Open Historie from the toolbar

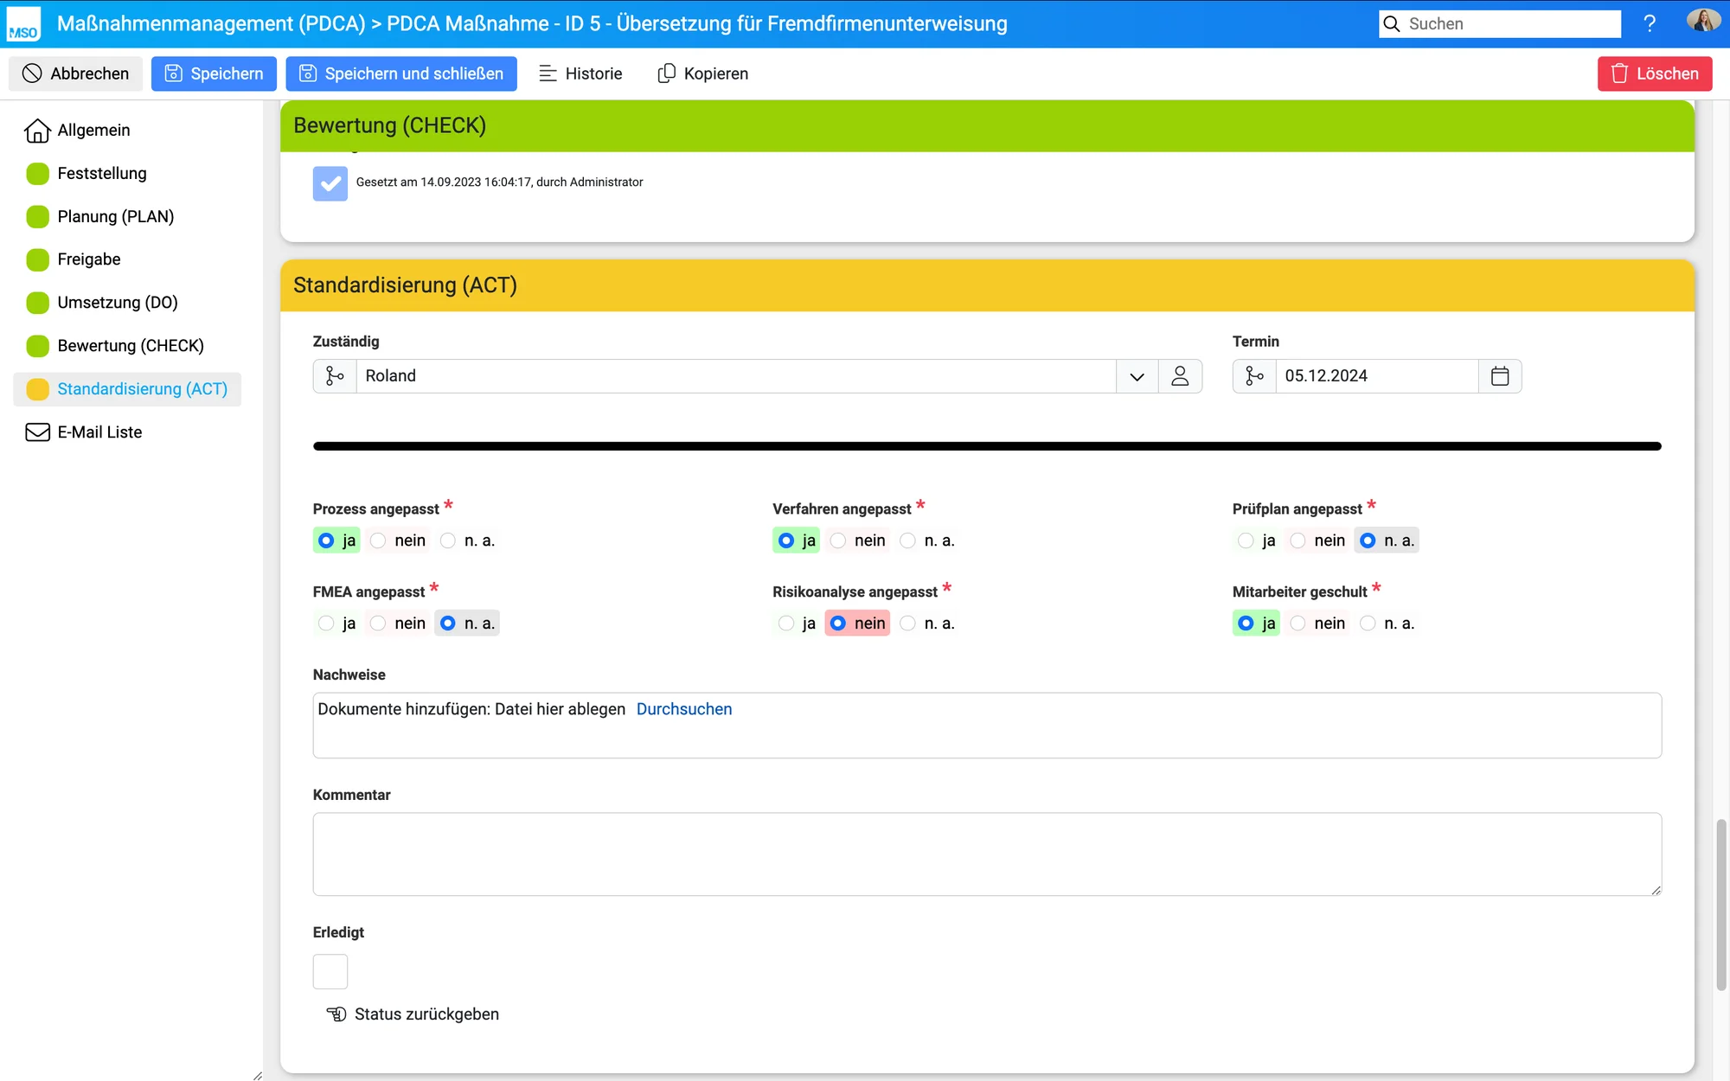click(580, 74)
